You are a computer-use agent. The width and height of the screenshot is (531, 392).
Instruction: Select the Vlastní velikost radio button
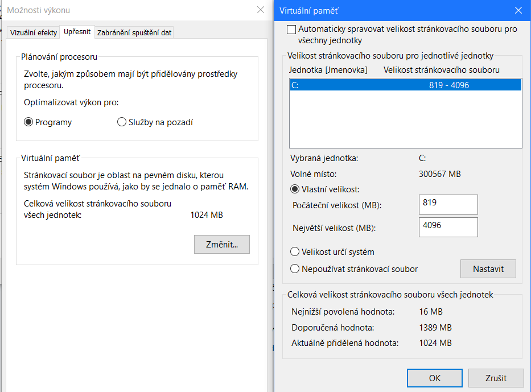[x=295, y=189]
